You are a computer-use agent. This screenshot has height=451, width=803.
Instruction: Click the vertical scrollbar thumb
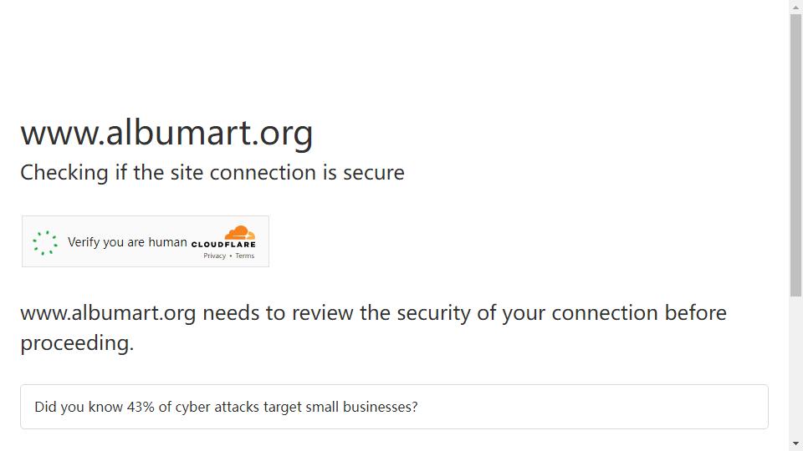point(795,155)
